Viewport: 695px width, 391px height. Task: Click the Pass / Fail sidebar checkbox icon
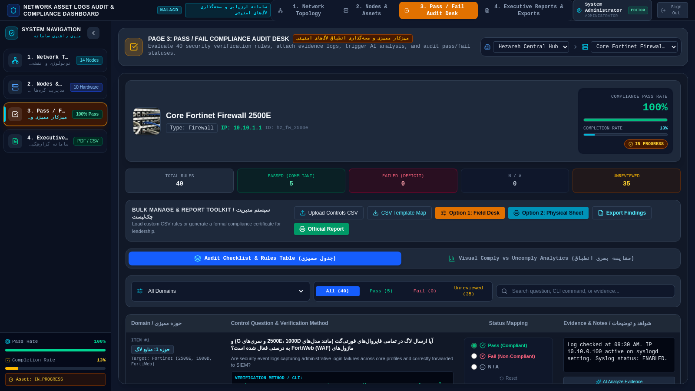tap(15, 114)
